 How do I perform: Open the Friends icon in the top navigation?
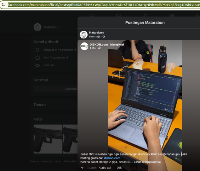[x=145, y=15]
